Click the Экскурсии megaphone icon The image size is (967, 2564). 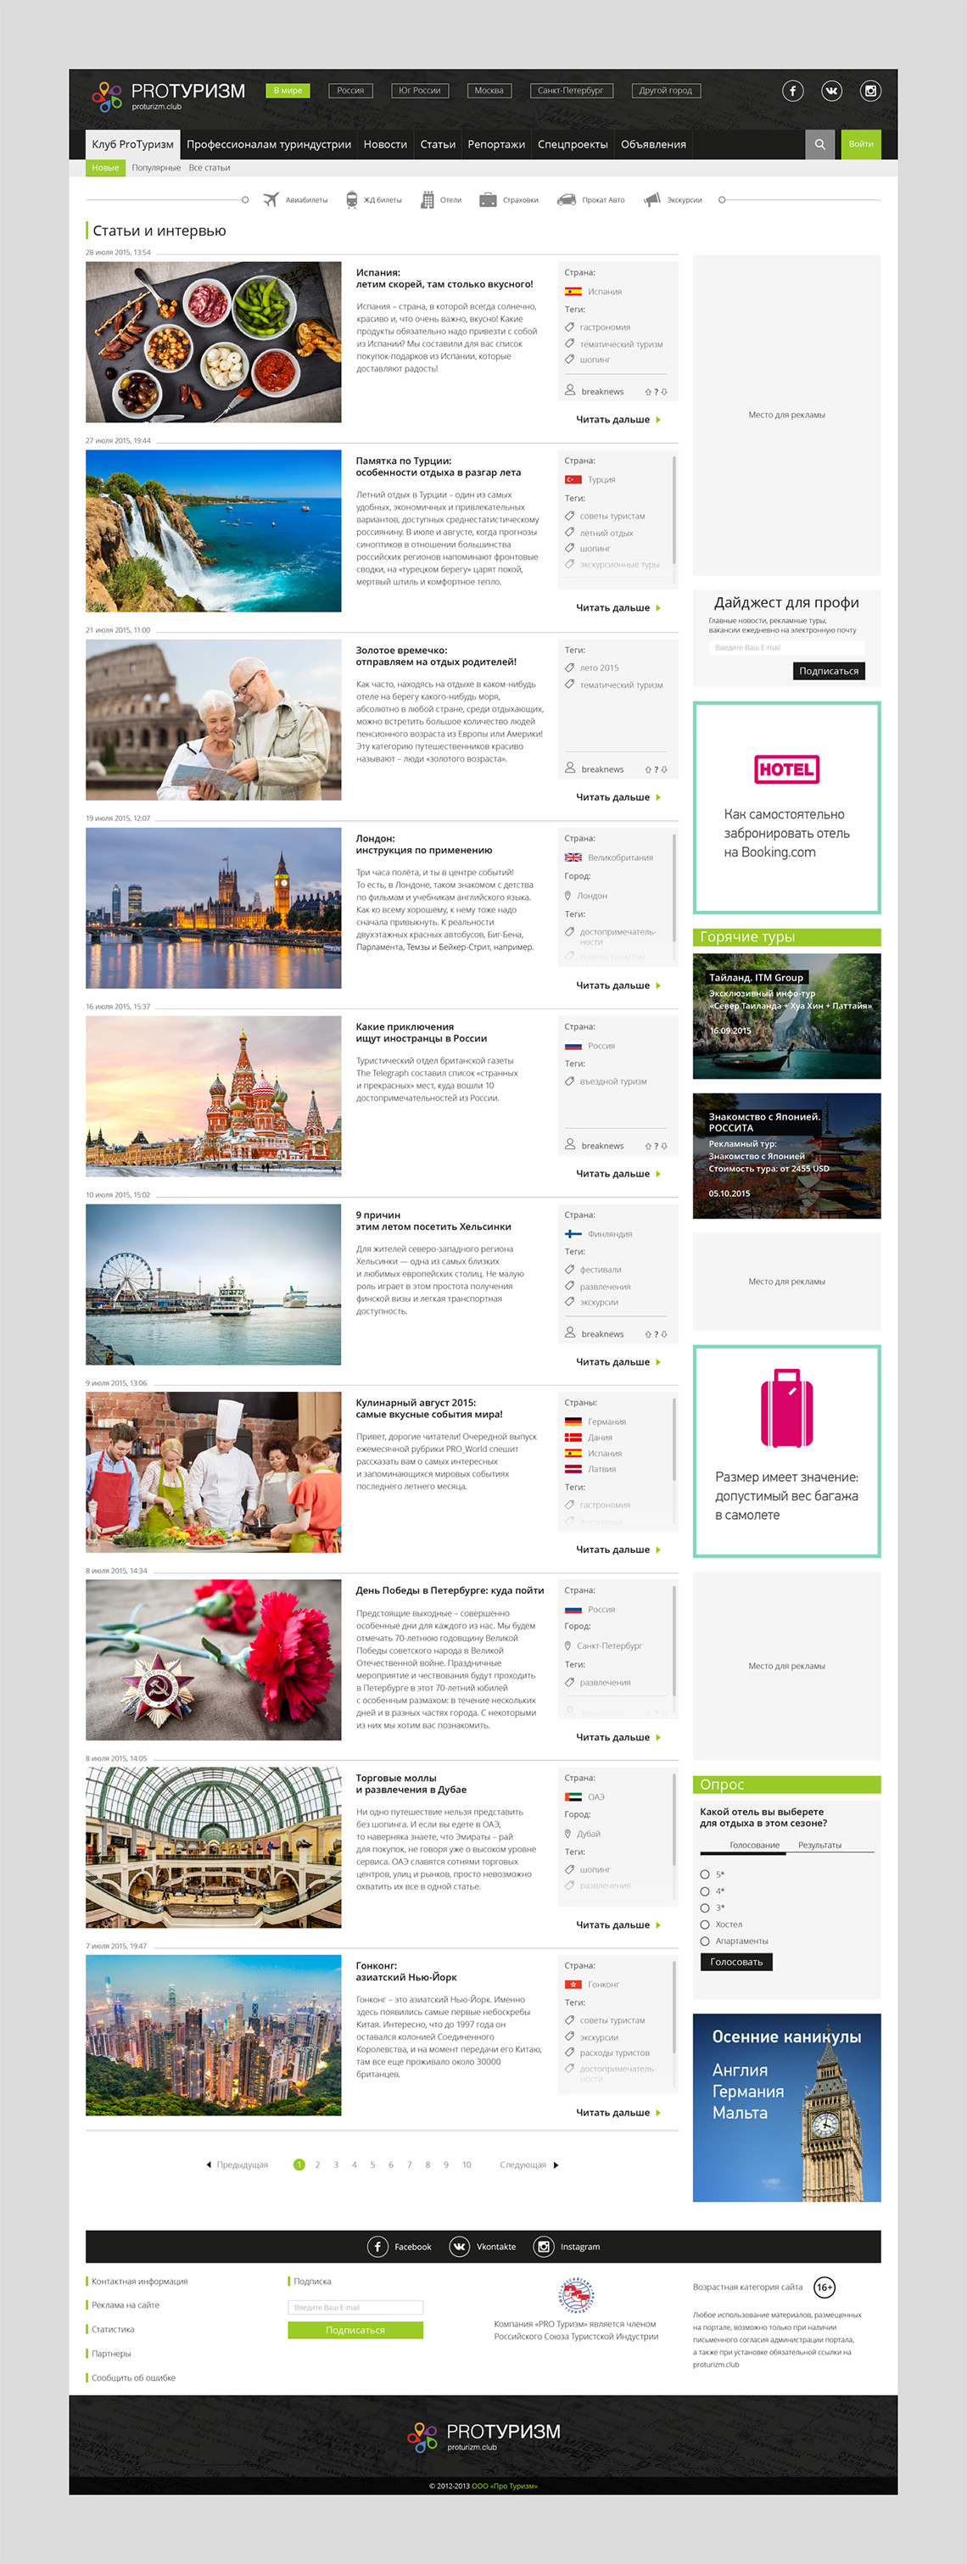(x=652, y=200)
